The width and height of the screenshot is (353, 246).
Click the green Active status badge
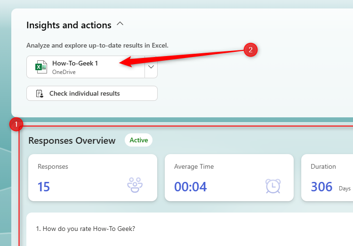(x=139, y=140)
